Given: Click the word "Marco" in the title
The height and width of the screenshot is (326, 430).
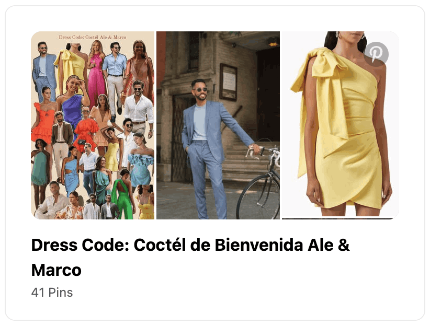Looking at the screenshot, I should pos(56,270).
